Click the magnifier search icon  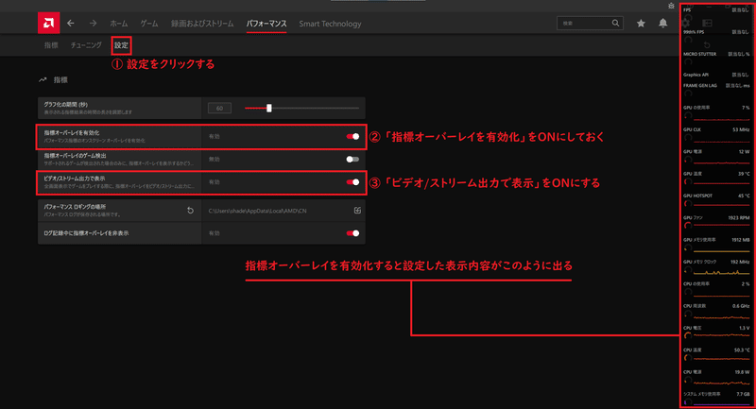click(x=616, y=23)
